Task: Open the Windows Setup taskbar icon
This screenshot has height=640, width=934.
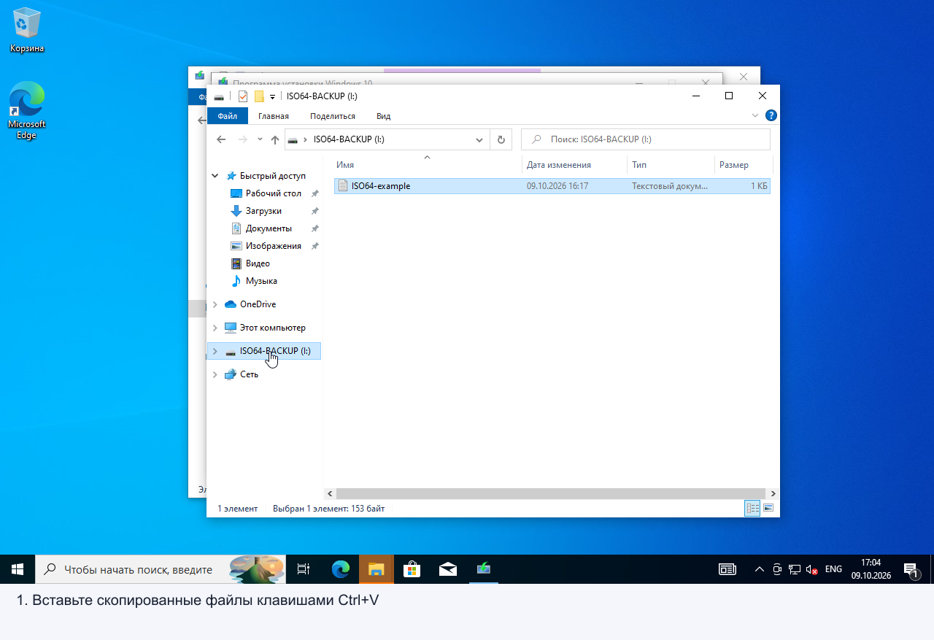Action: [483, 569]
